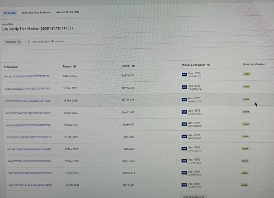Click the Visa icon in the Rp666.000 row
This screenshot has width=274, height=198.
[184, 124]
